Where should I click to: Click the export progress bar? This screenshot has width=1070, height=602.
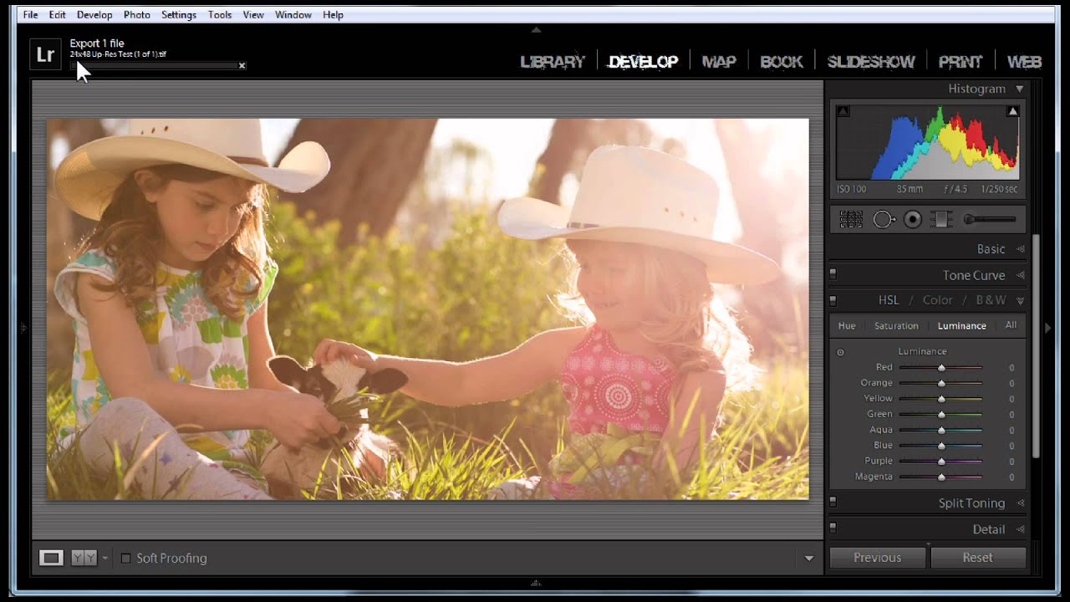click(x=153, y=65)
